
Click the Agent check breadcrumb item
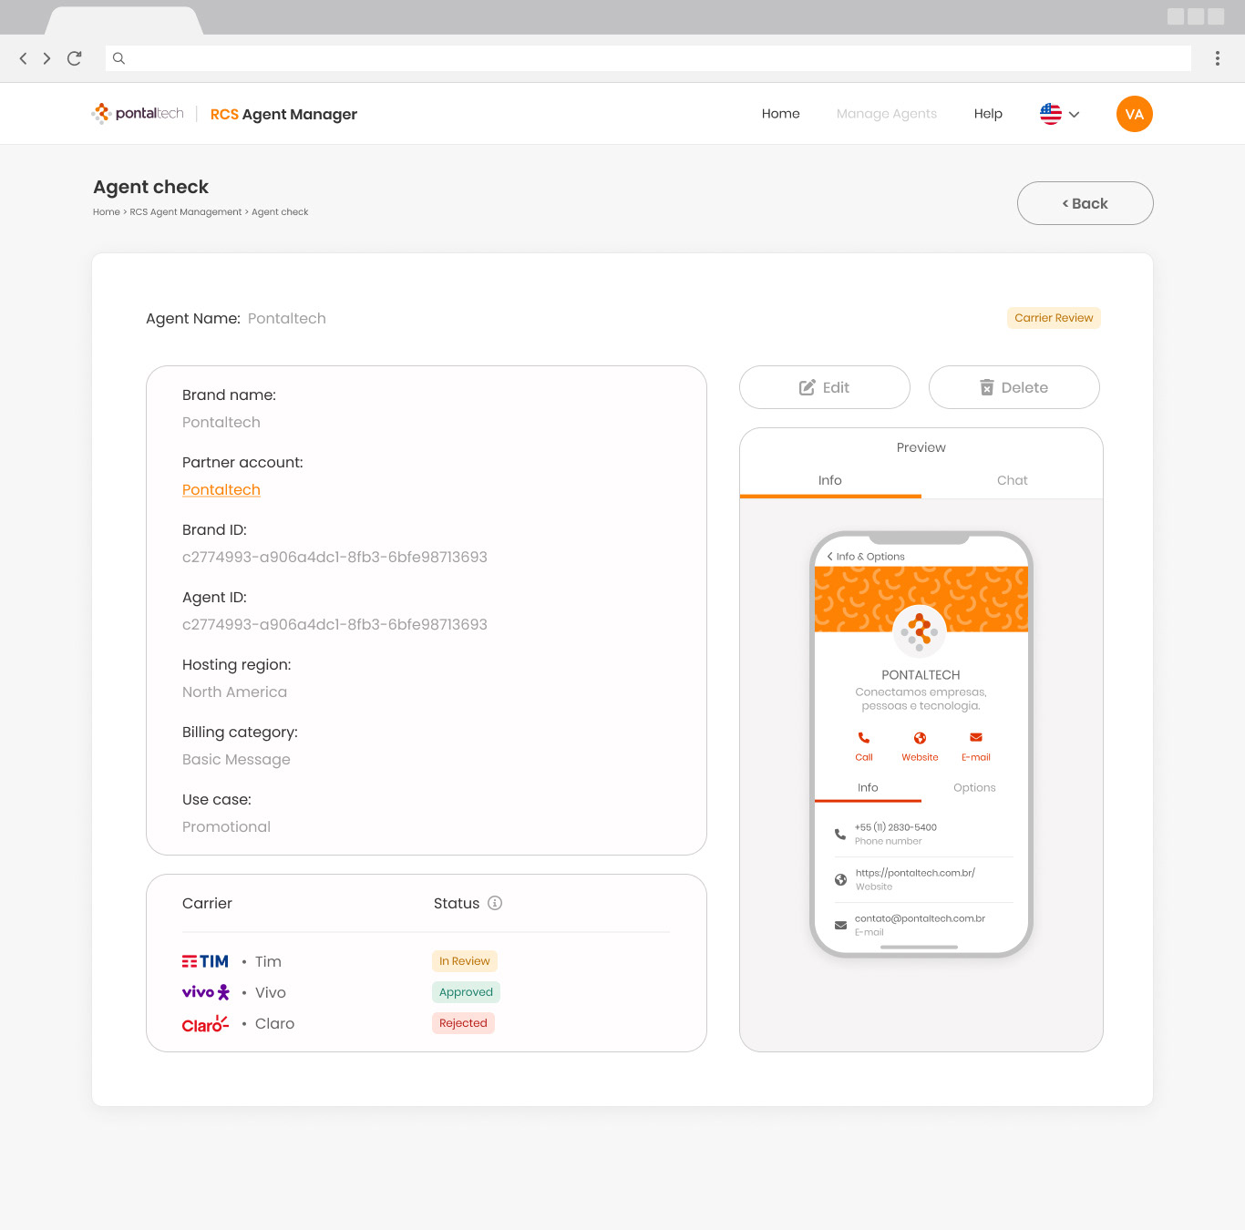click(x=280, y=211)
